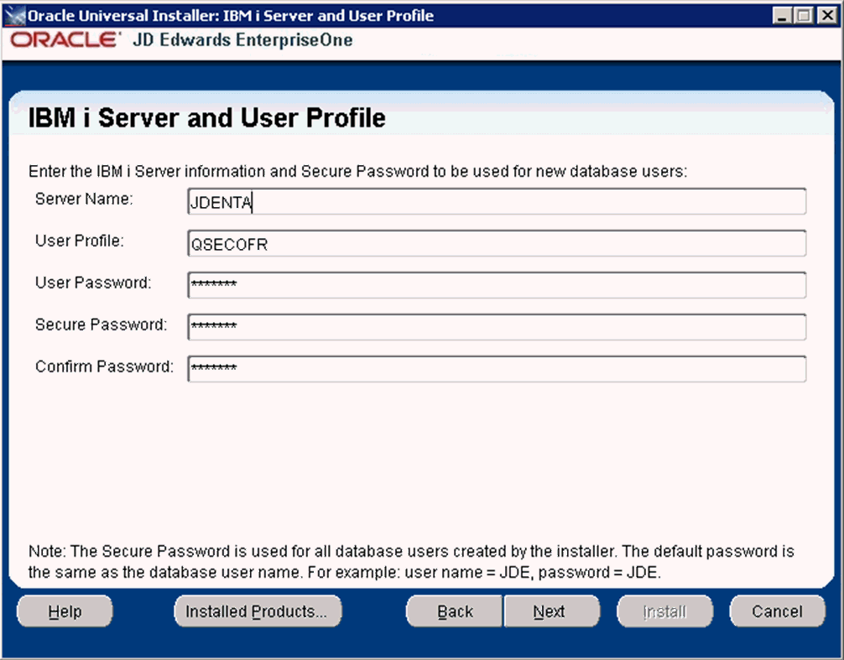The width and height of the screenshot is (844, 660).
Task: Open the Help button
Action: point(65,611)
